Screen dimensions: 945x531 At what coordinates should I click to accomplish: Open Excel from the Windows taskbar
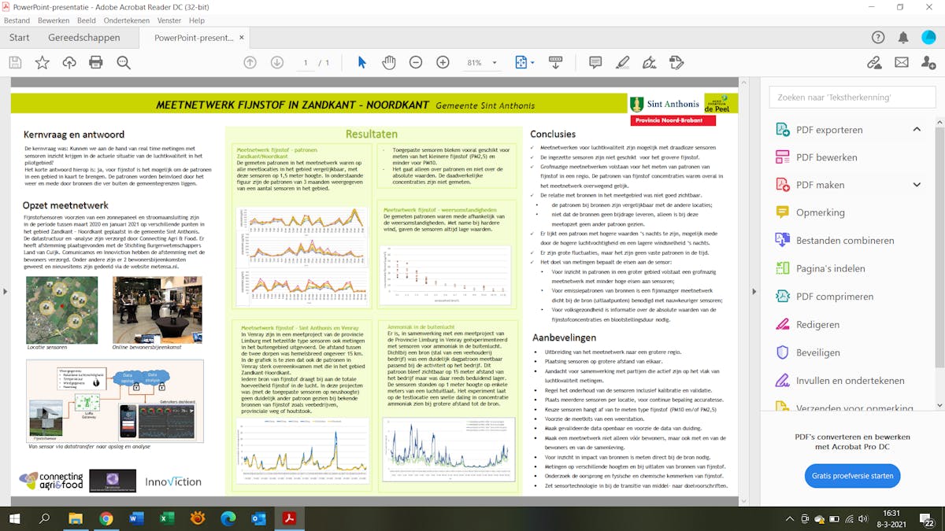coord(167,518)
